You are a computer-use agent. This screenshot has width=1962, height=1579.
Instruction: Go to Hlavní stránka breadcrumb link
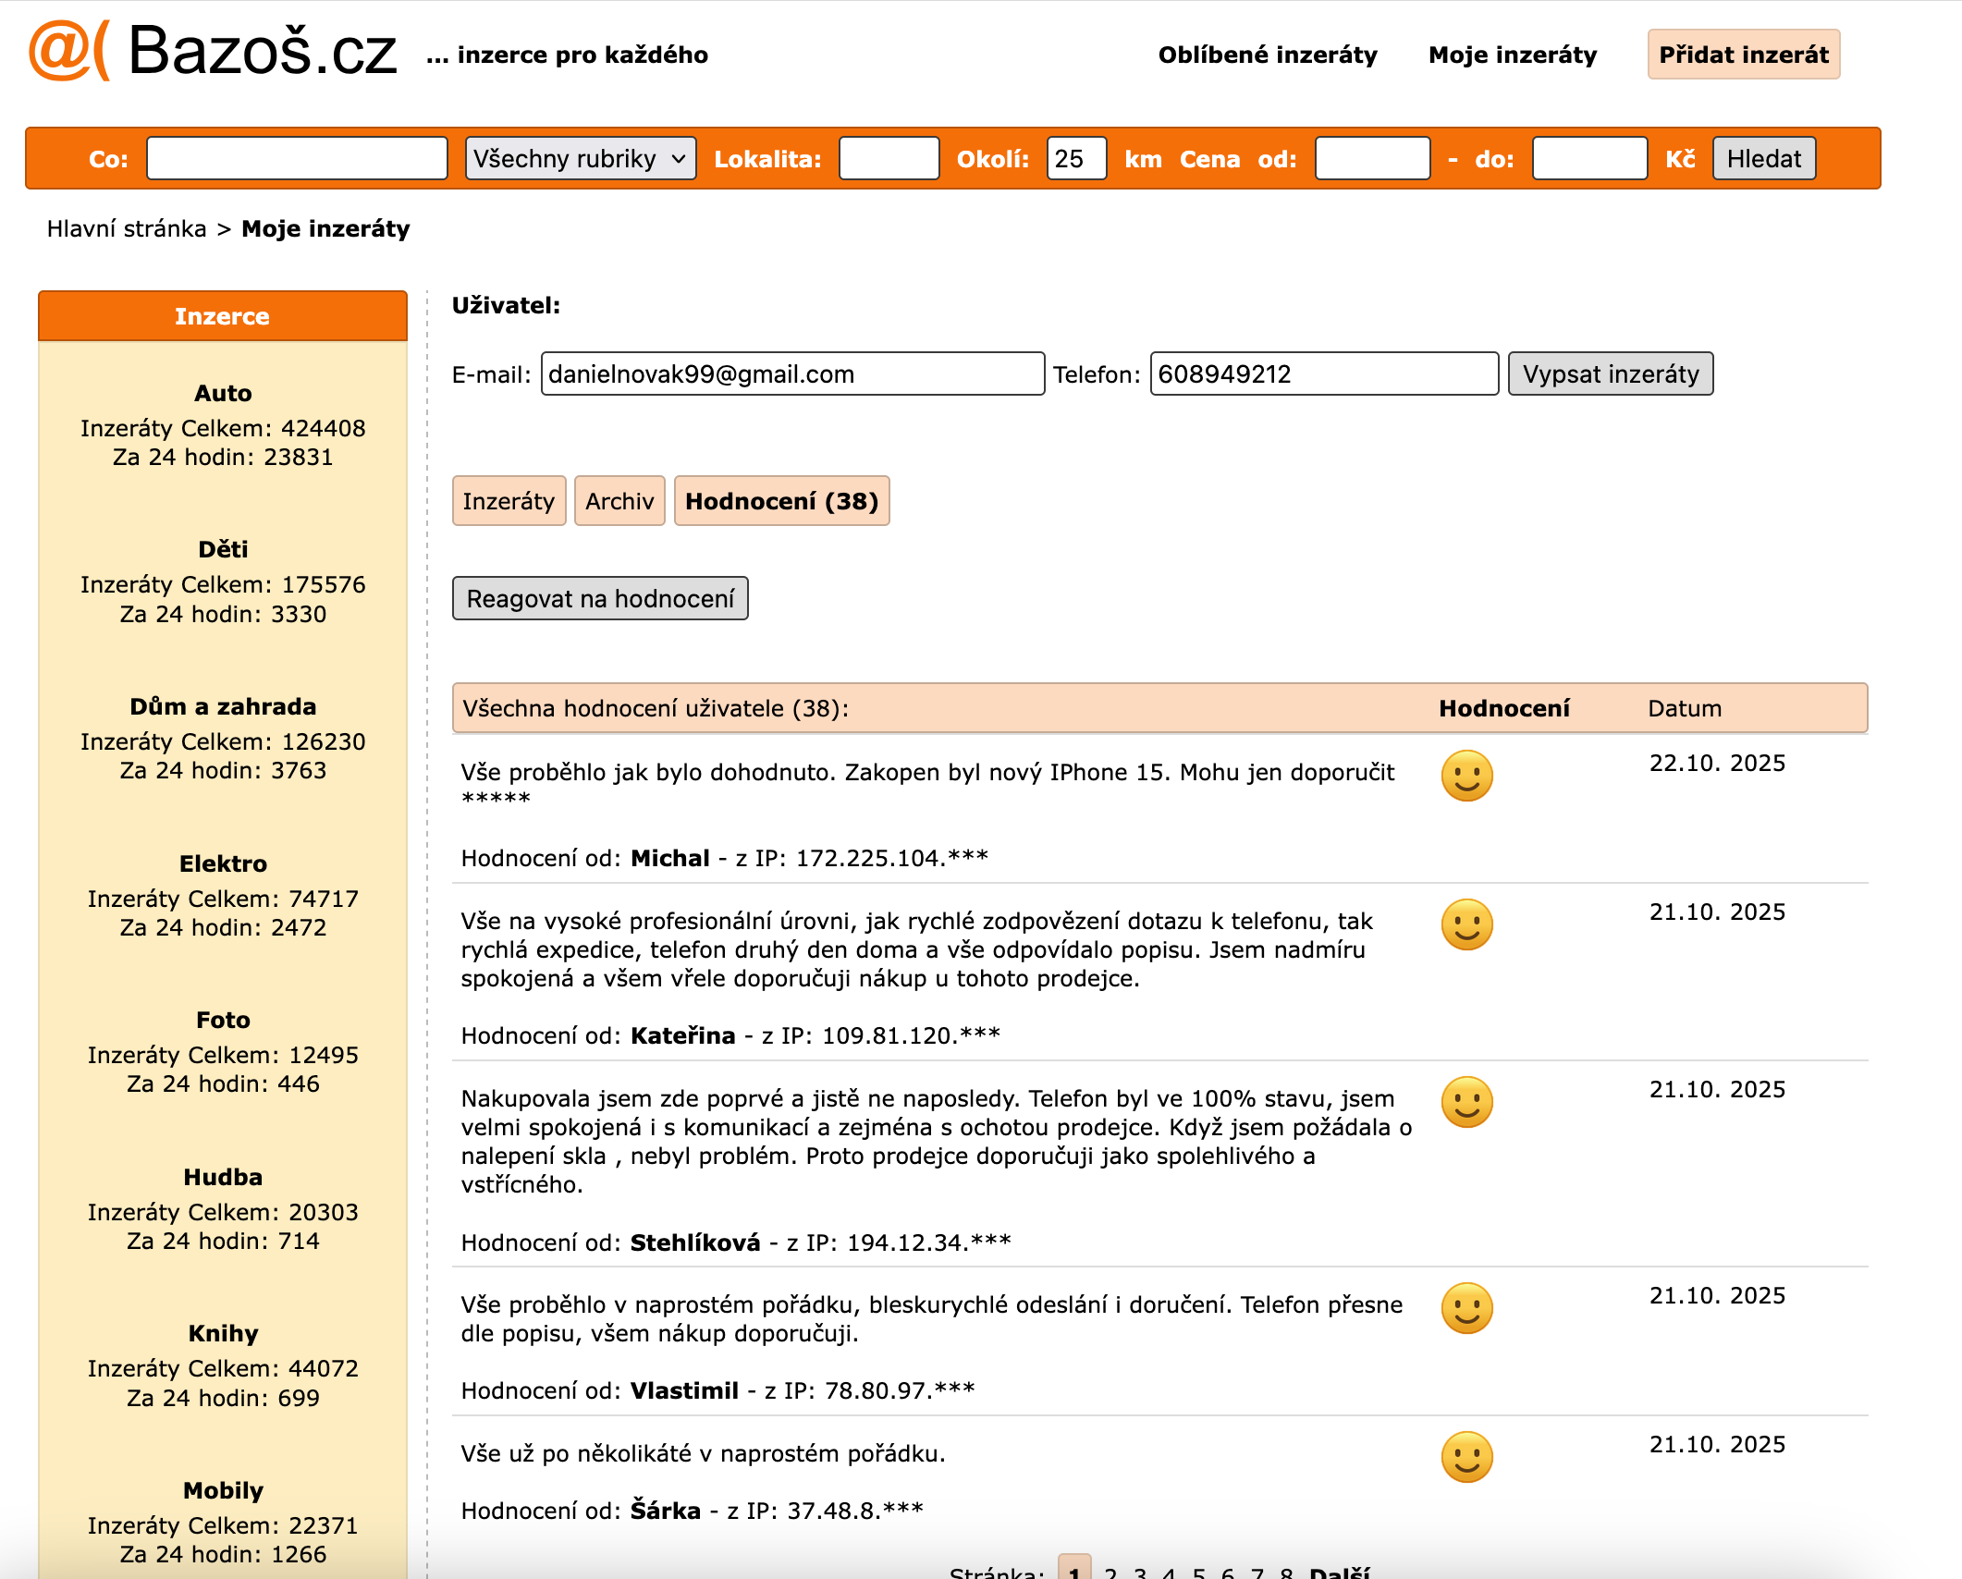tap(127, 228)
